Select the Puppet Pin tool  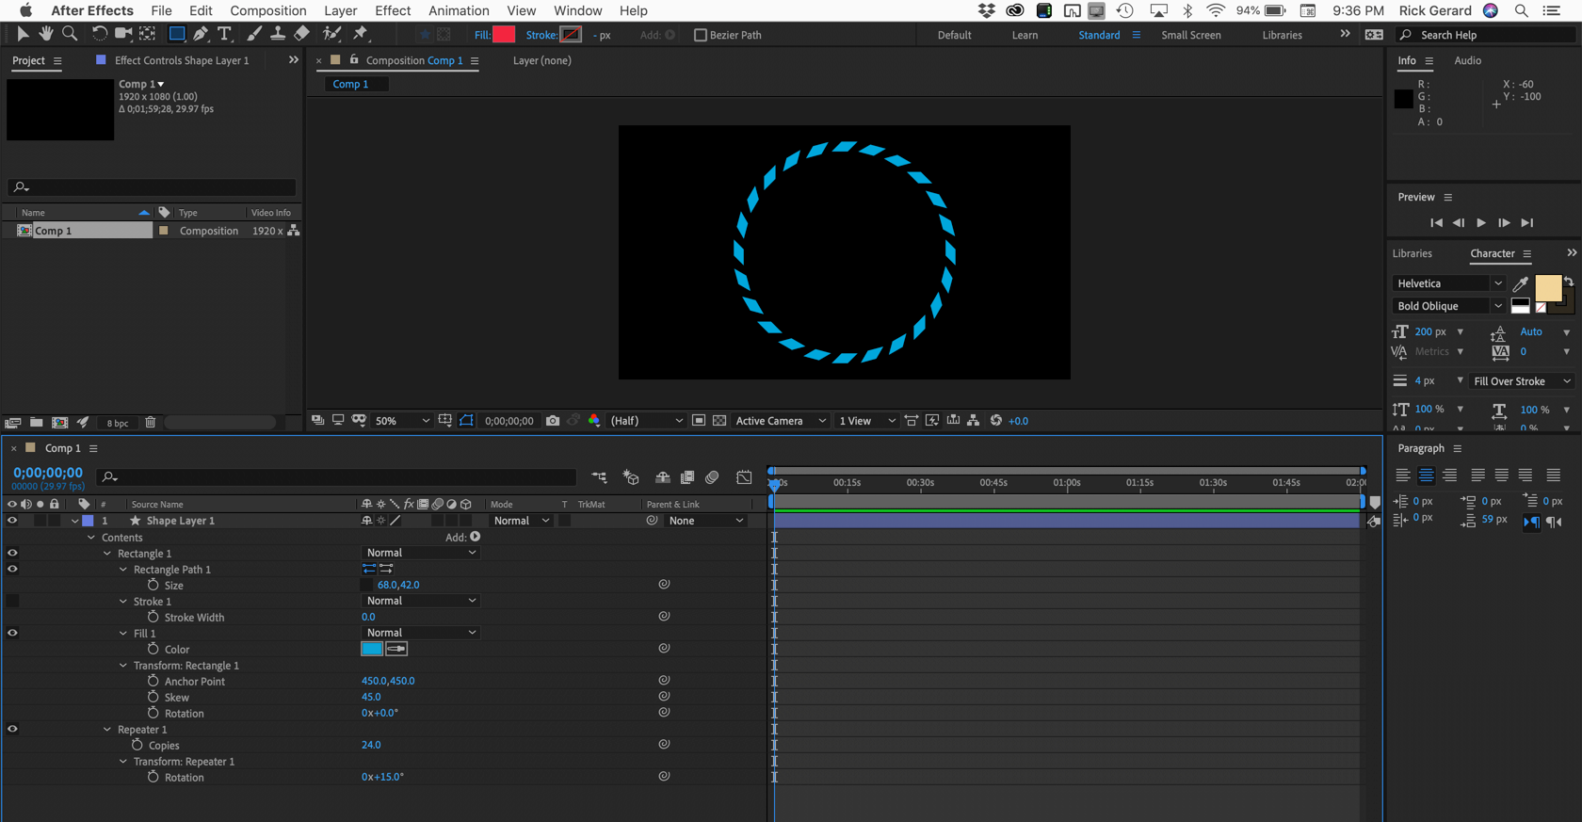361,34
